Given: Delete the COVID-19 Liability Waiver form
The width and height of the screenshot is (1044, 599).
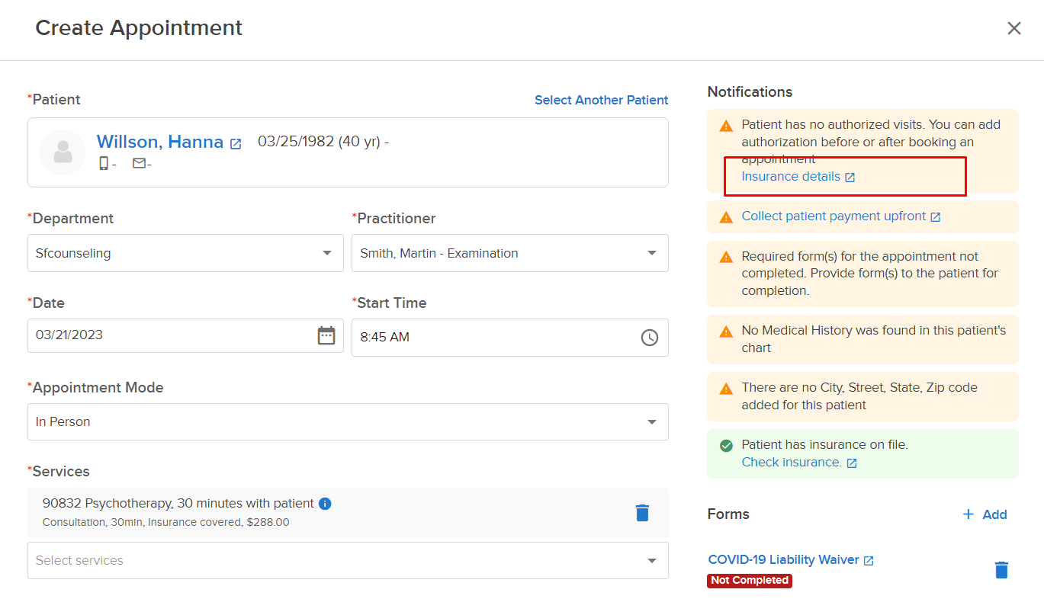Looking at the screenshot, I should pyautogui.click(x=1001, y=569).
